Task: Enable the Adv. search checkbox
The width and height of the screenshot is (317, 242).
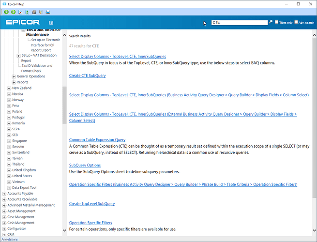Action: pos(296,22)
